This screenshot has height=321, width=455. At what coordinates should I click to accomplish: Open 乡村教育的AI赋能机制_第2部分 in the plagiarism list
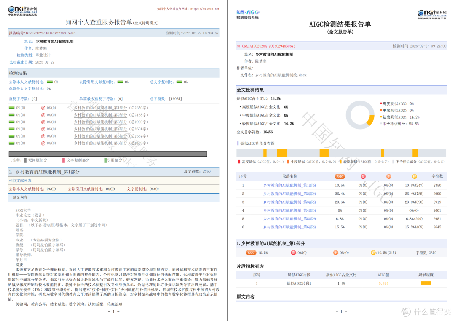tap(100, 115)
